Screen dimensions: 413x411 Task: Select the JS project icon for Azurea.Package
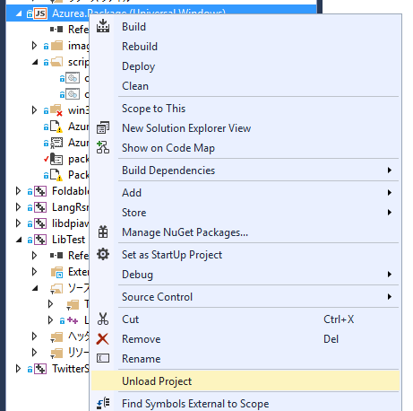coord(40,13)
